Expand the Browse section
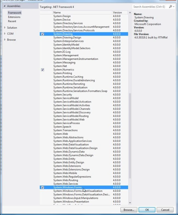 coord(5,40)
